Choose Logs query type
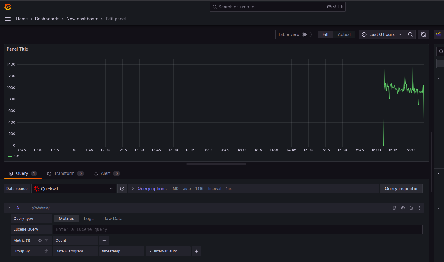 [x=89, y=219]
